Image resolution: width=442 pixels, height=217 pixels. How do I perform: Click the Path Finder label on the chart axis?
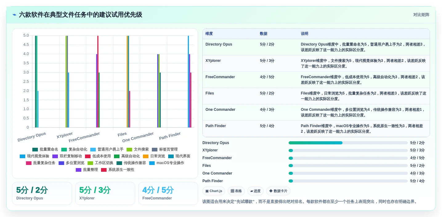coord(170,136)
